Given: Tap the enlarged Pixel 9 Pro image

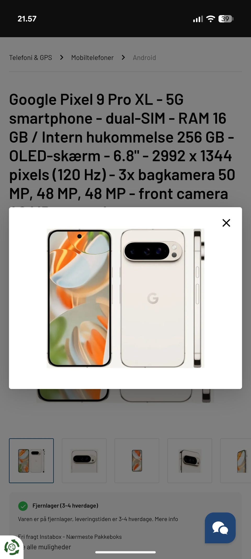Looking at the screenshot, I should pyautogui.click(x=125, y=298).
